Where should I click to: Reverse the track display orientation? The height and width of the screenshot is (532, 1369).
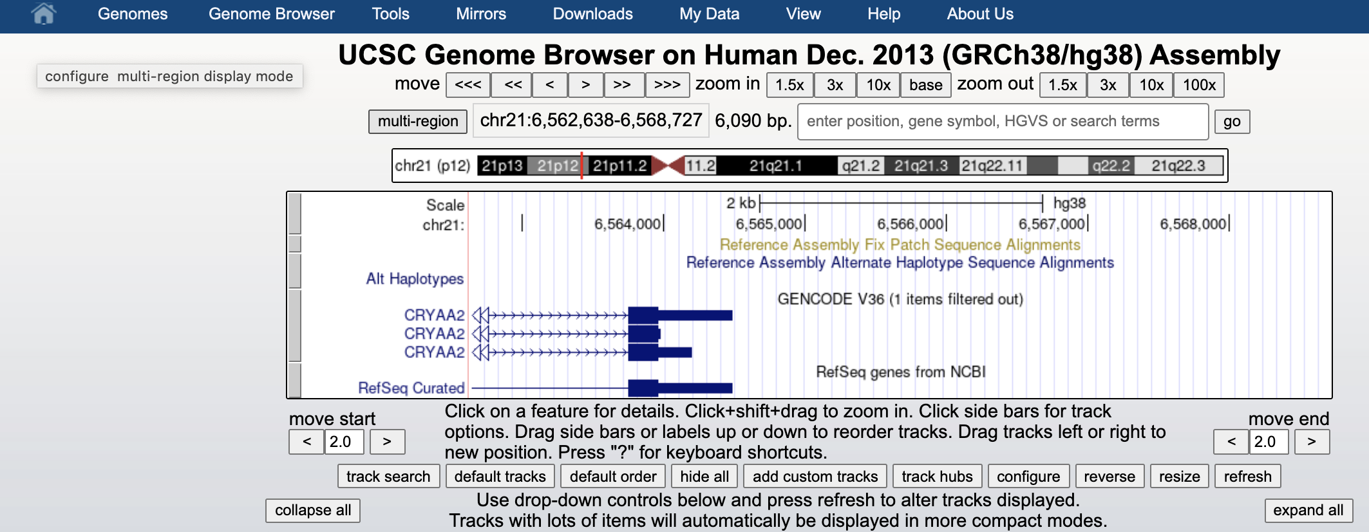click(x=1109, y=477)
